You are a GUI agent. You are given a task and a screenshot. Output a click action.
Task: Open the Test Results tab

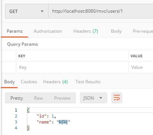click(88, 82)
